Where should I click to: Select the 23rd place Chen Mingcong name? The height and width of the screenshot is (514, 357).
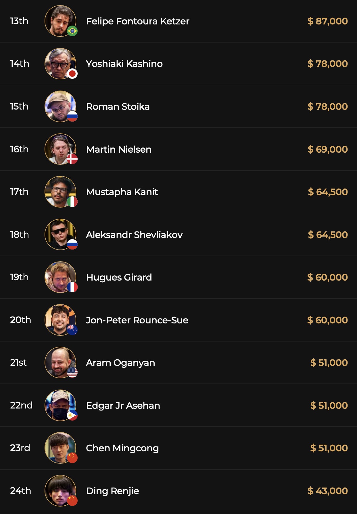coord(122,448)
